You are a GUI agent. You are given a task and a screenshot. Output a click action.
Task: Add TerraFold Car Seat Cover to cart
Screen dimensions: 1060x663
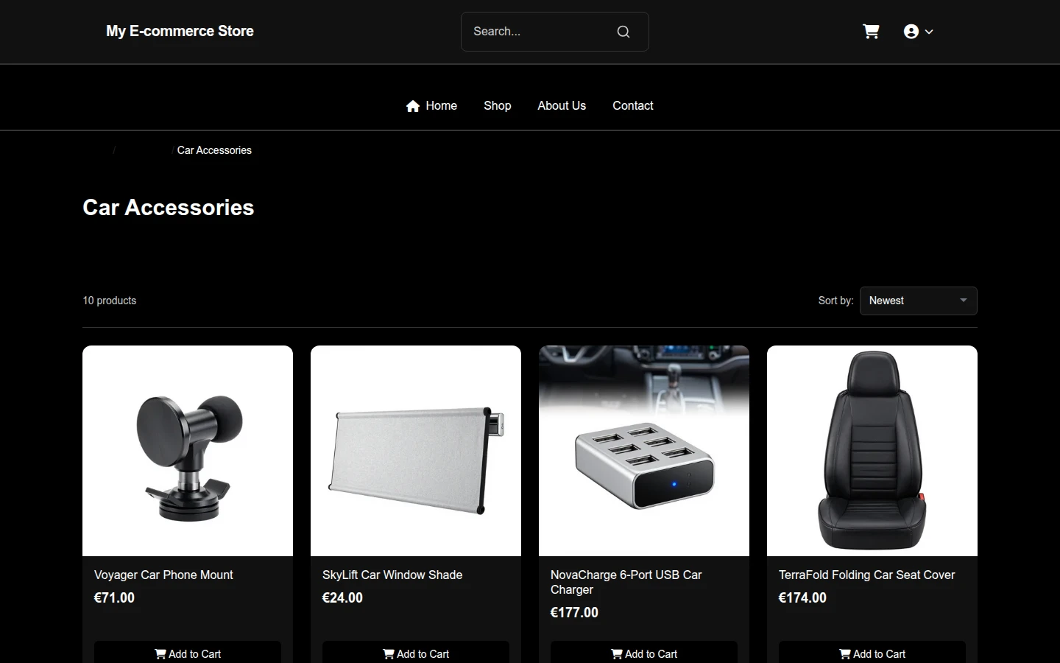(872, 653)
